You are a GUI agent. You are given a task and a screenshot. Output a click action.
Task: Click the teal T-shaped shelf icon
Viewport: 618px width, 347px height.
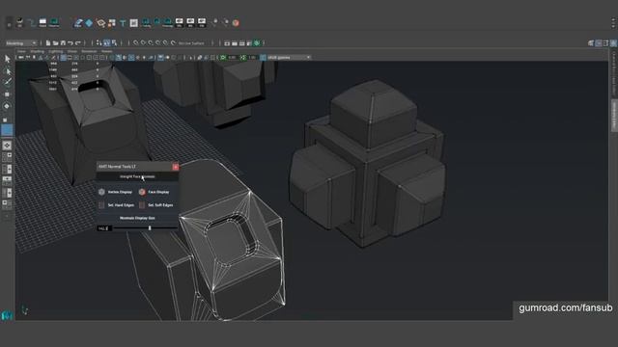click(x=123, y=23)
